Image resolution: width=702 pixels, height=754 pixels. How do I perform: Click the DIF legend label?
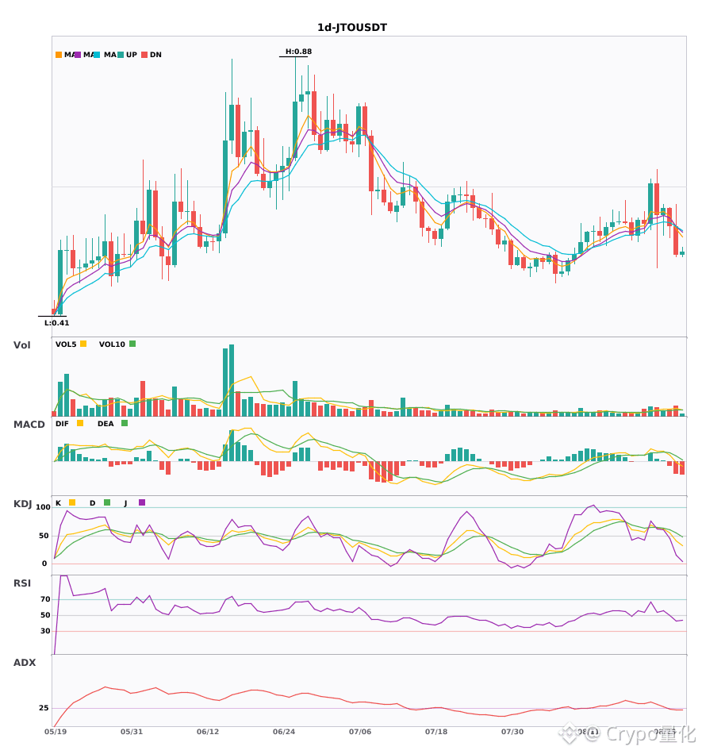62,424
